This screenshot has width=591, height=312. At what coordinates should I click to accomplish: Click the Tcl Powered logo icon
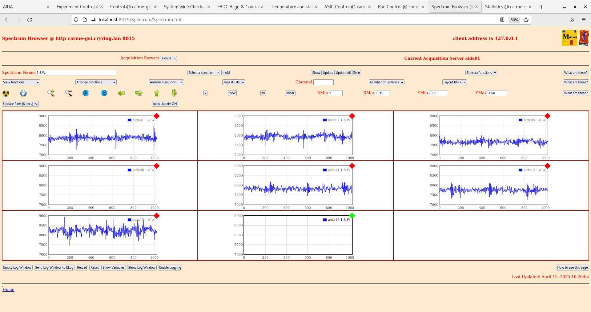pos(584,38)
